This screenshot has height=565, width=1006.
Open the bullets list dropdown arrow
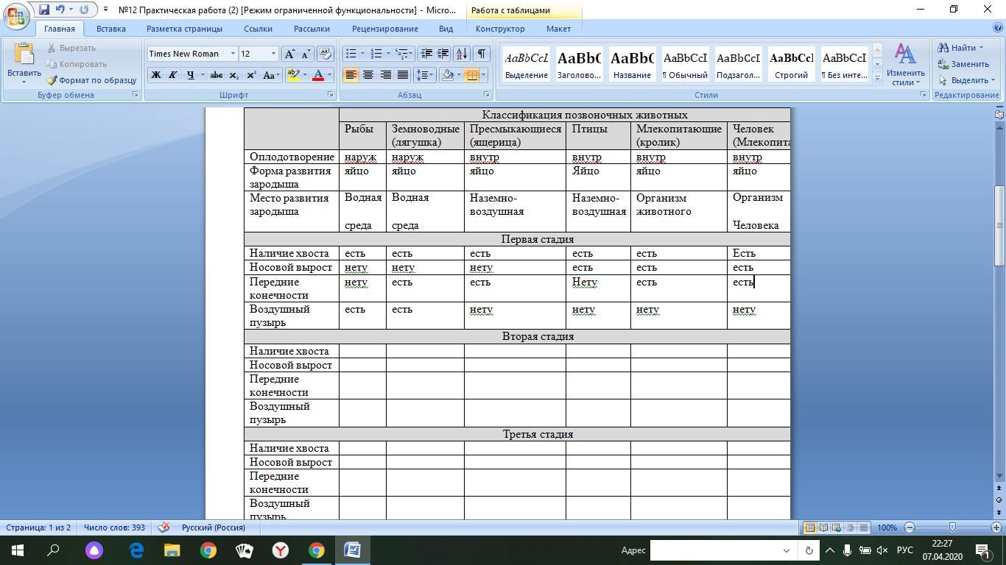[362, 54]
